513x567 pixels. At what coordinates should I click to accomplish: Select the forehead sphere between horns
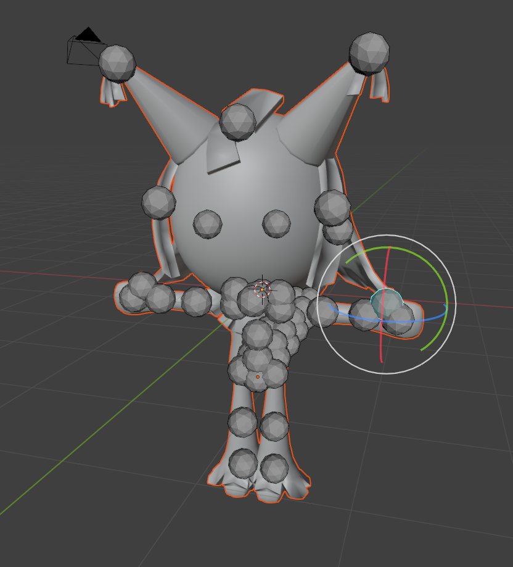click(238, 122)
